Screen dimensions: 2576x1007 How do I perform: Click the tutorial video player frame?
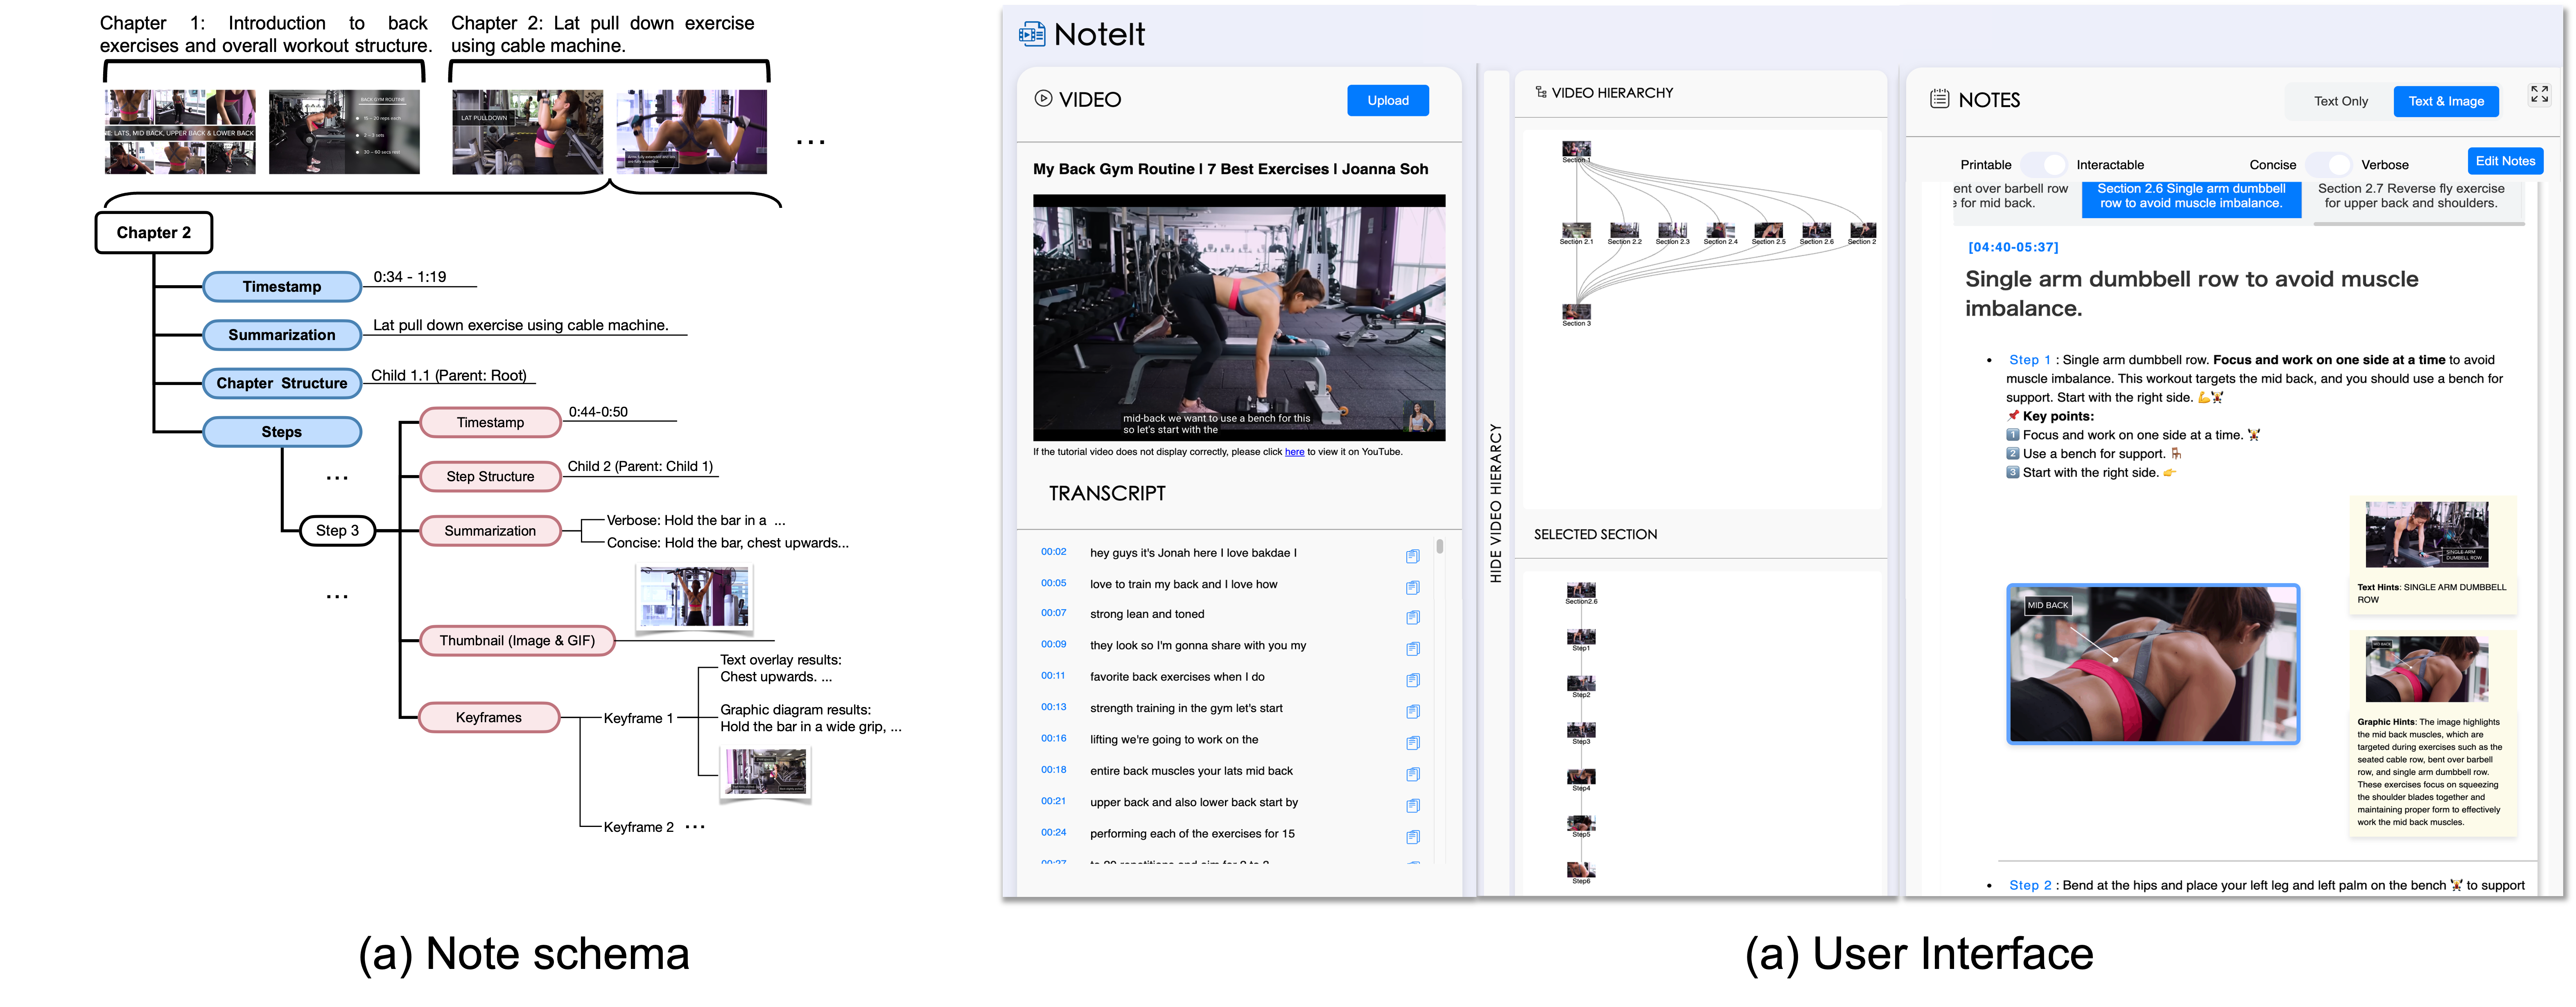coord(1238,318)
